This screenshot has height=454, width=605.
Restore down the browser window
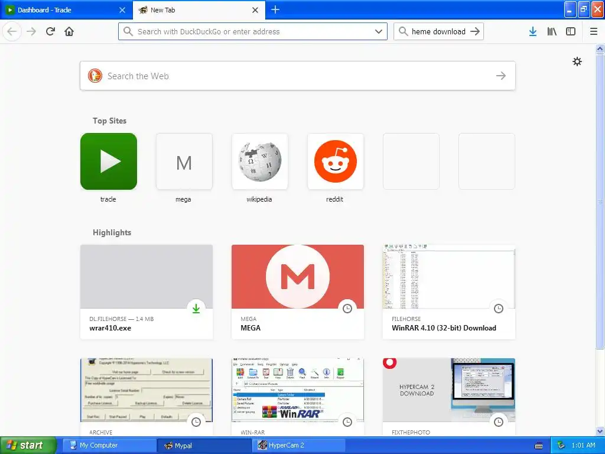(x=584, y=9)
